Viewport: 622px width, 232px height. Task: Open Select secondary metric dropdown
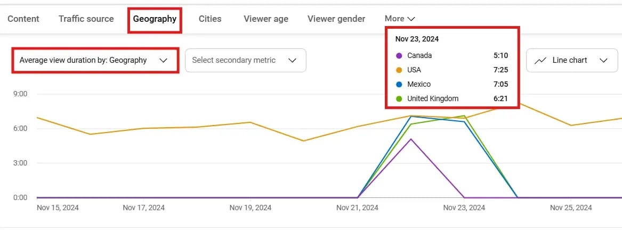(x=245, y=60)
